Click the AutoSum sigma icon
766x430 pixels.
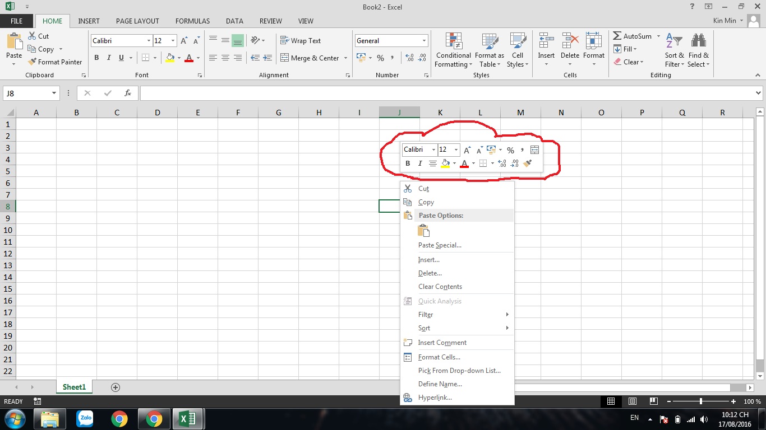pyautogui.click(x=617, y=36)
